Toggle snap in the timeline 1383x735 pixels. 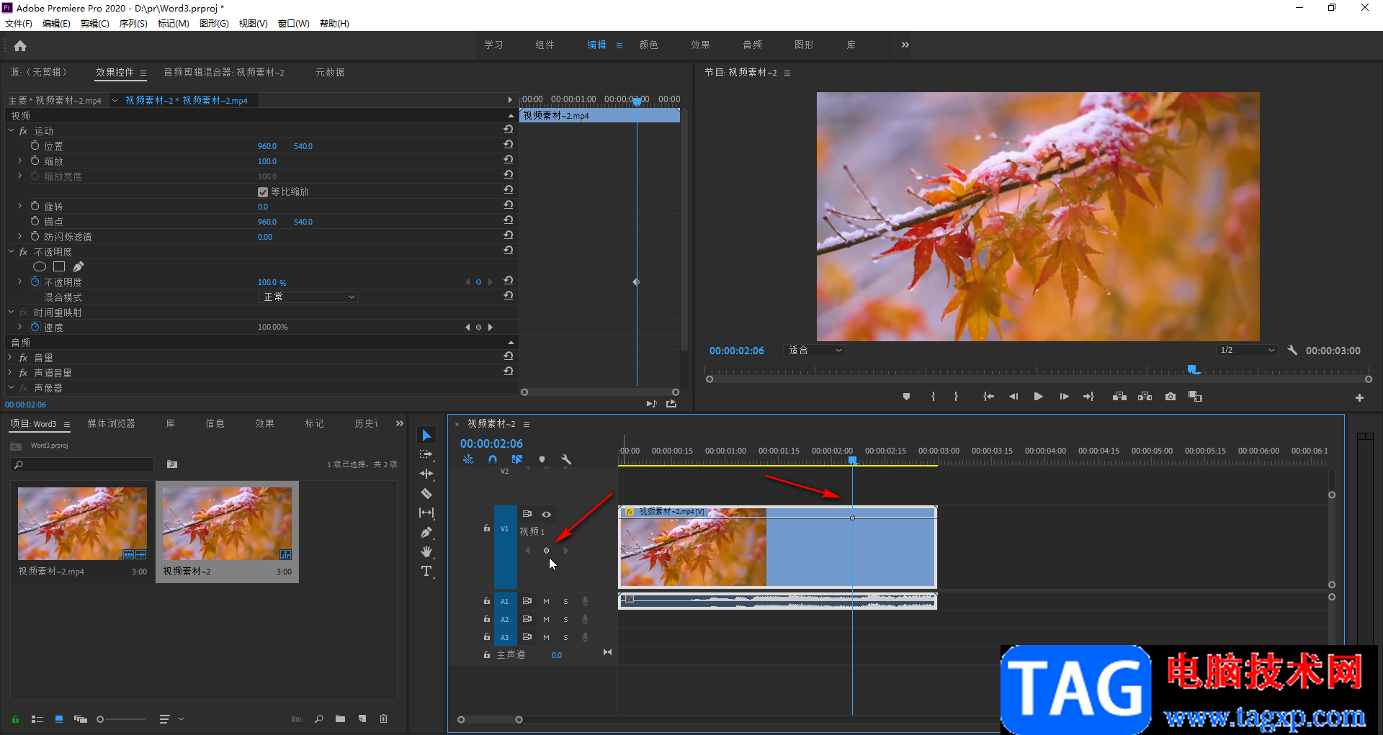click(493, 459)
